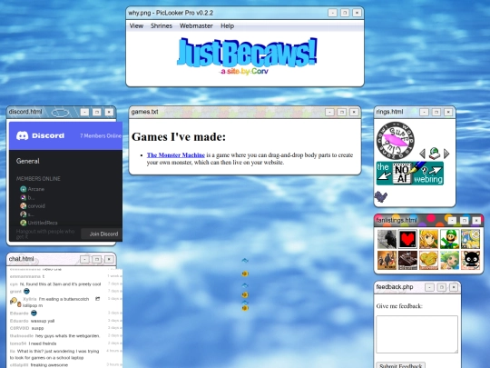This screenshot has width=490, height=368.
Task: Click corvoid's avatar in the Discord widget
Action: (x=23, y=206)
